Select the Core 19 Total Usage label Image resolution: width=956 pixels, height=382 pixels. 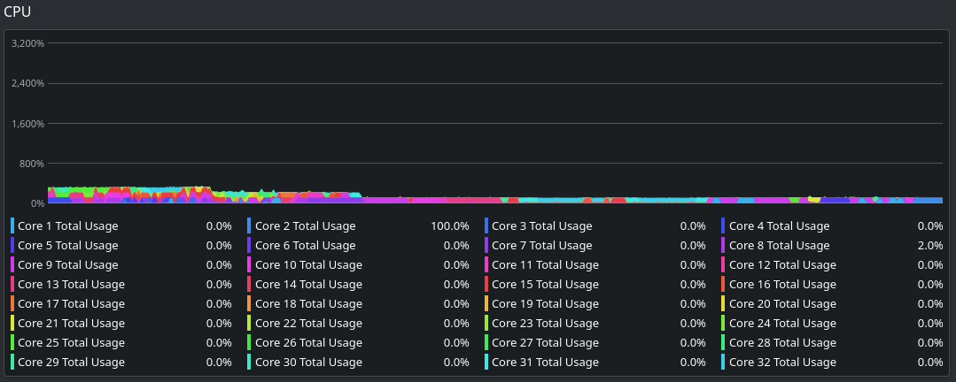[545, 303]
